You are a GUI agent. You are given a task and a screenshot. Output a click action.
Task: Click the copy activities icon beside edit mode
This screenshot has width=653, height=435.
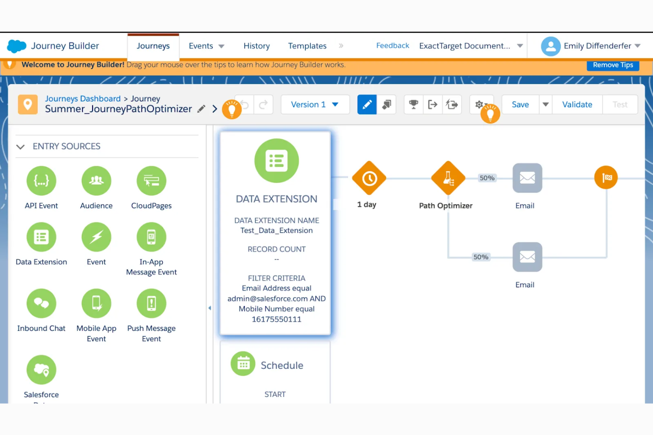[x=387, y=105]
